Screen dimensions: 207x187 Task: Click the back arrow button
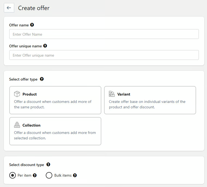point(9,8)
